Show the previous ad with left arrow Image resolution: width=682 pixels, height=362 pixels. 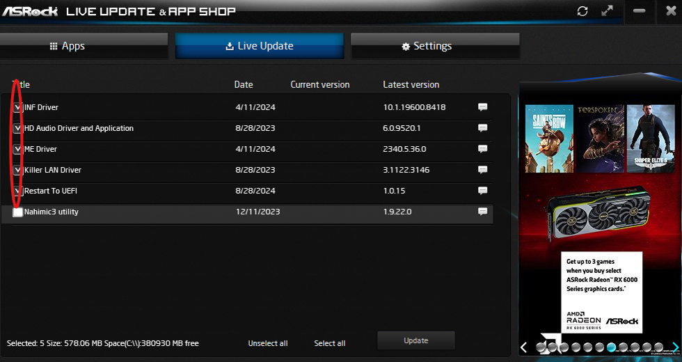tap(523, 347)
